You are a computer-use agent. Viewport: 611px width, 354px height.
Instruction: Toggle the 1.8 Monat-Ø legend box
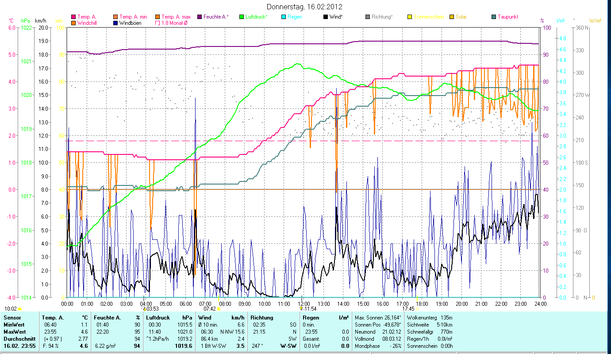pos(158,23)
